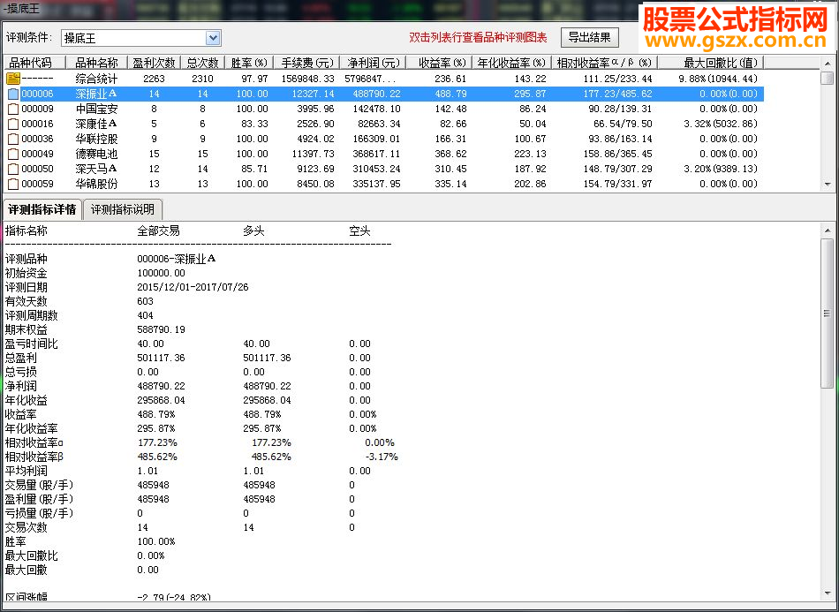Click the document icon for 000036
This screenshot has width=839, height=612.
pyautogui.click(x=13, y=139)
